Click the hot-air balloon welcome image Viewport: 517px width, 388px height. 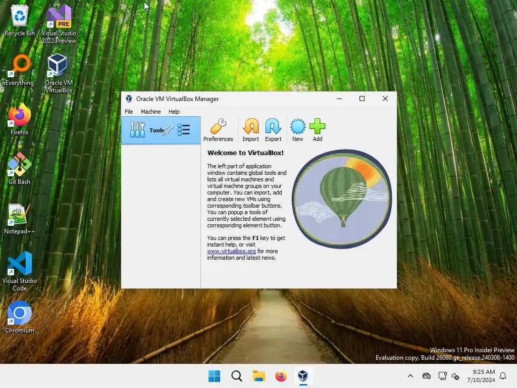click(342, 199)
